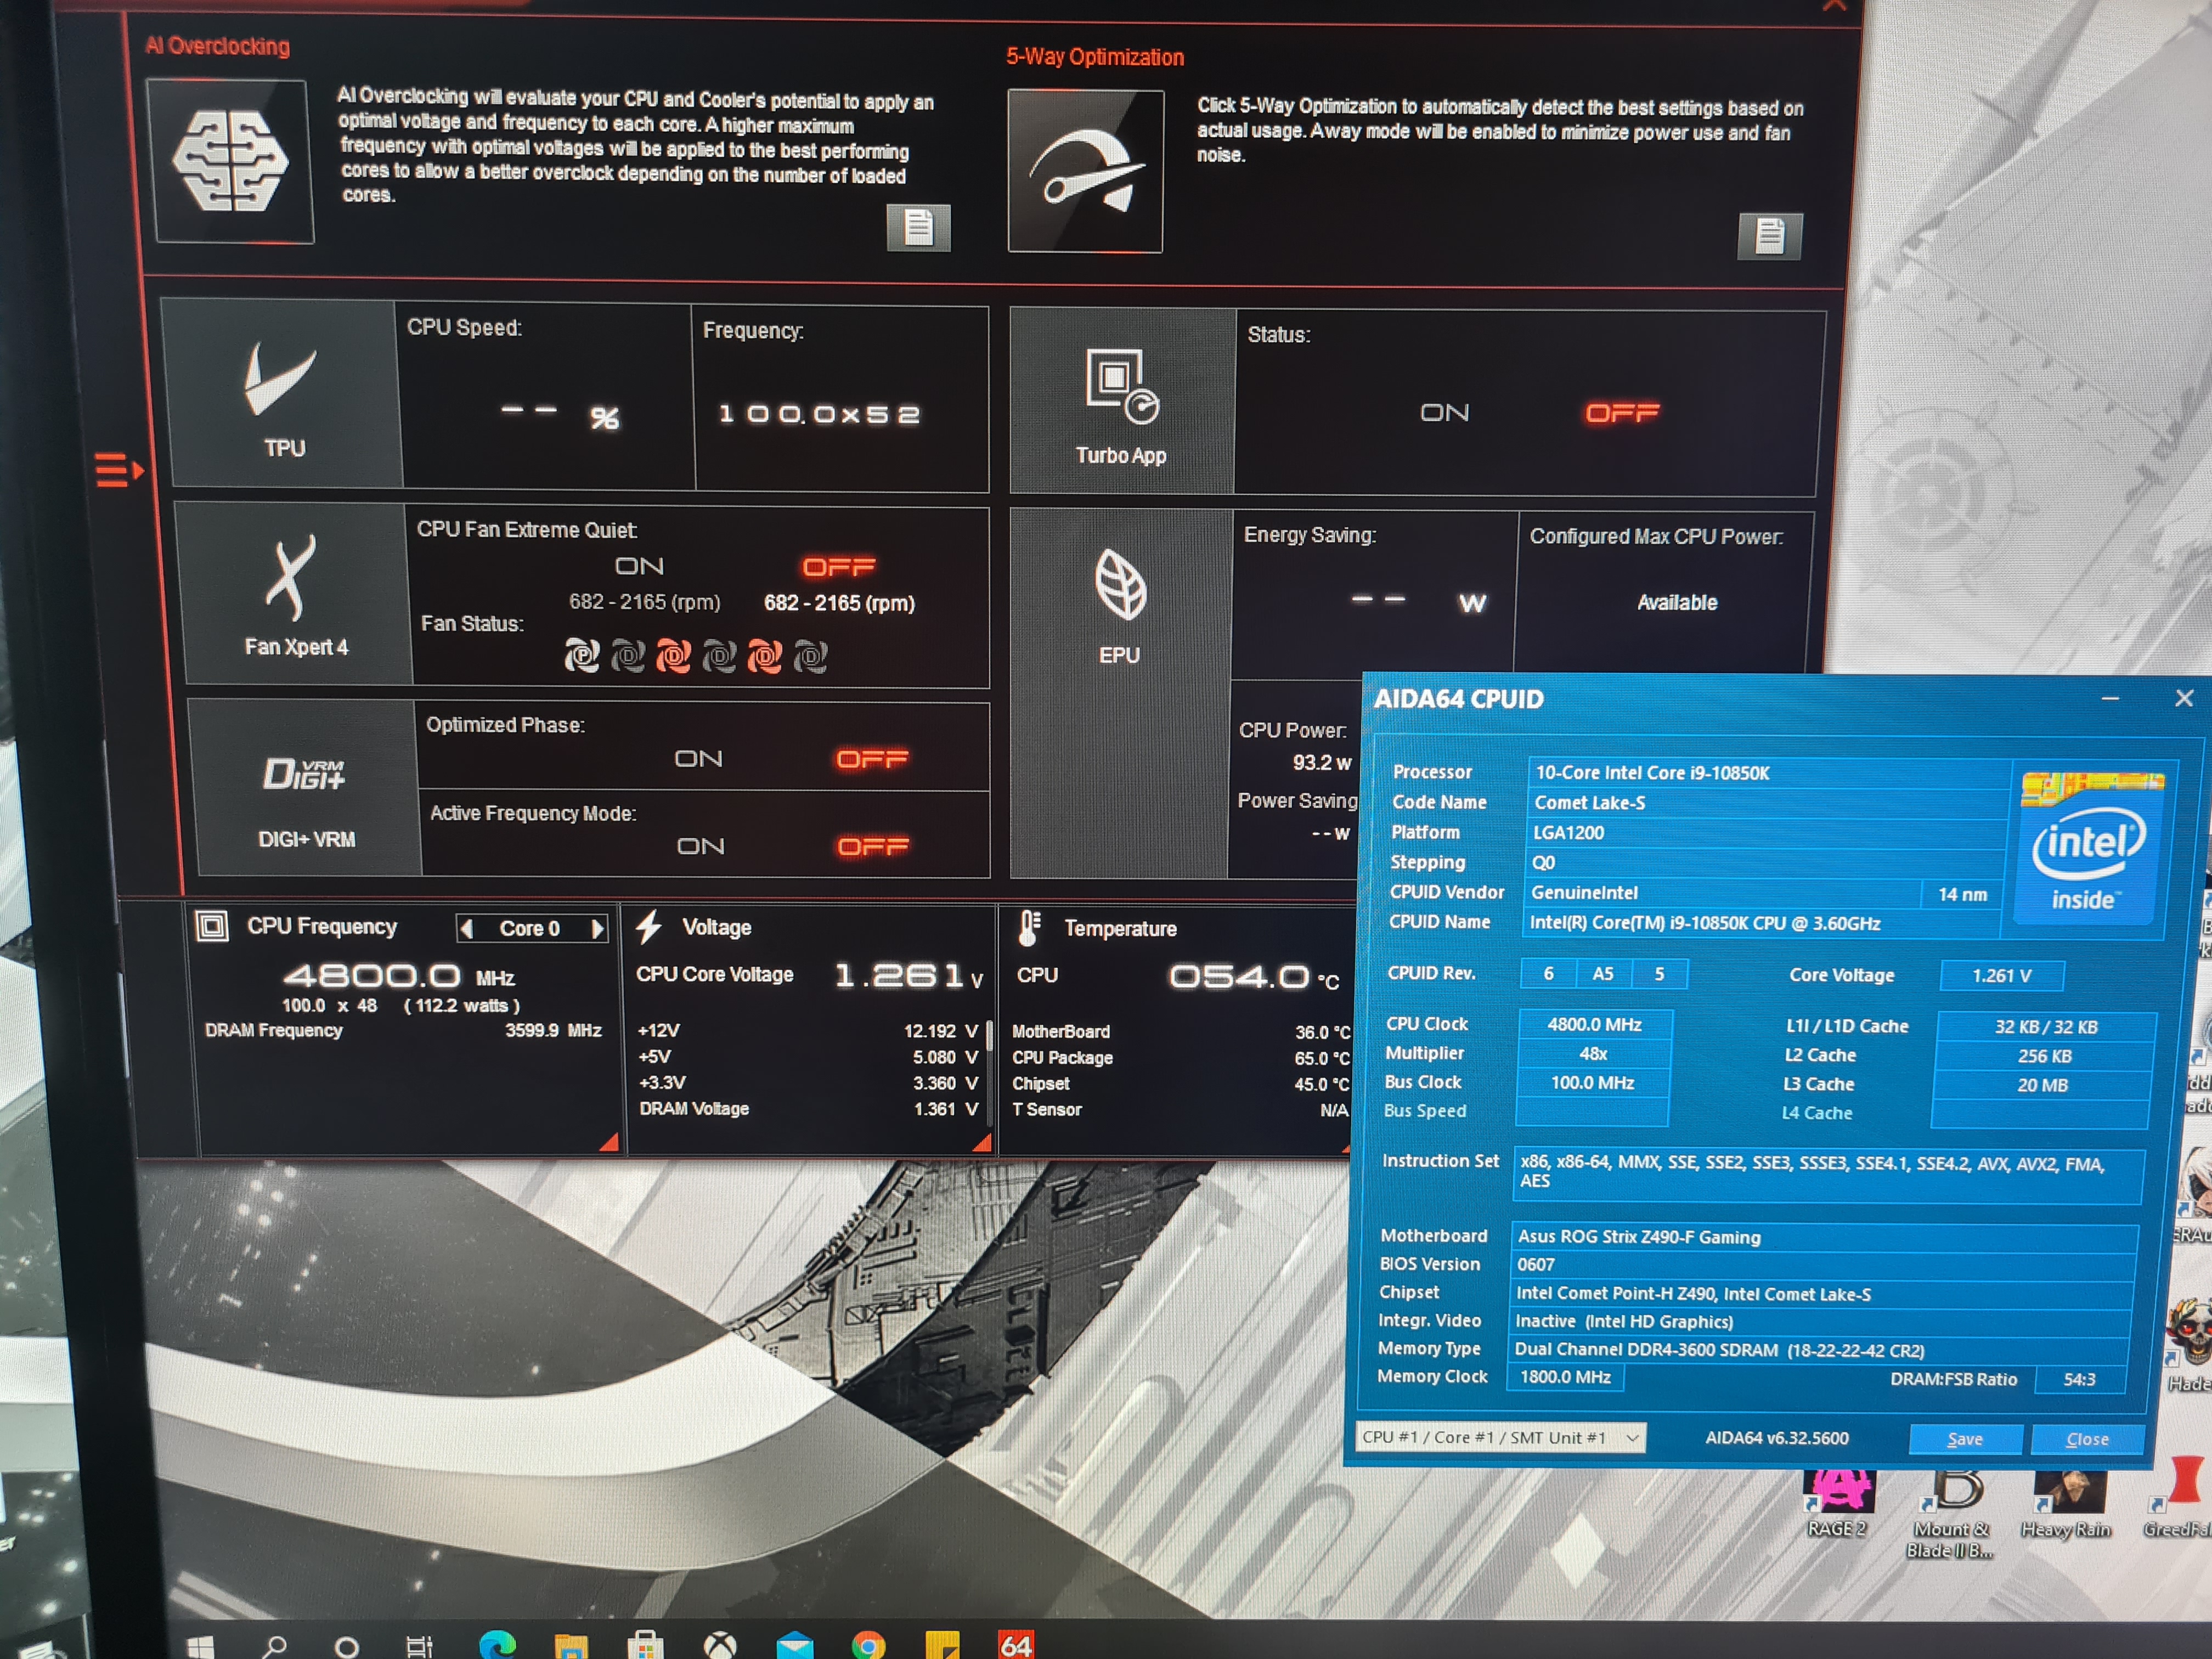This screenshot has width=2212, height=1659.
Task: Select the fifth fan status icon
Action: pyautogui.click(x=765, y=656)
